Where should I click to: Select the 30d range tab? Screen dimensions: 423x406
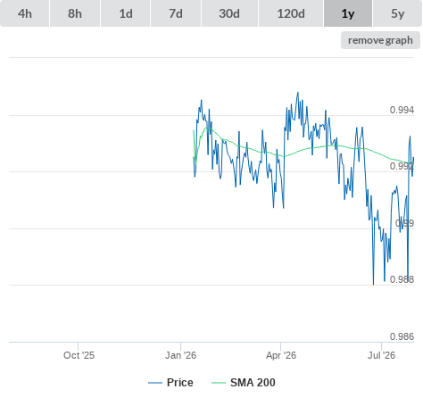click(x=229, y=13)
